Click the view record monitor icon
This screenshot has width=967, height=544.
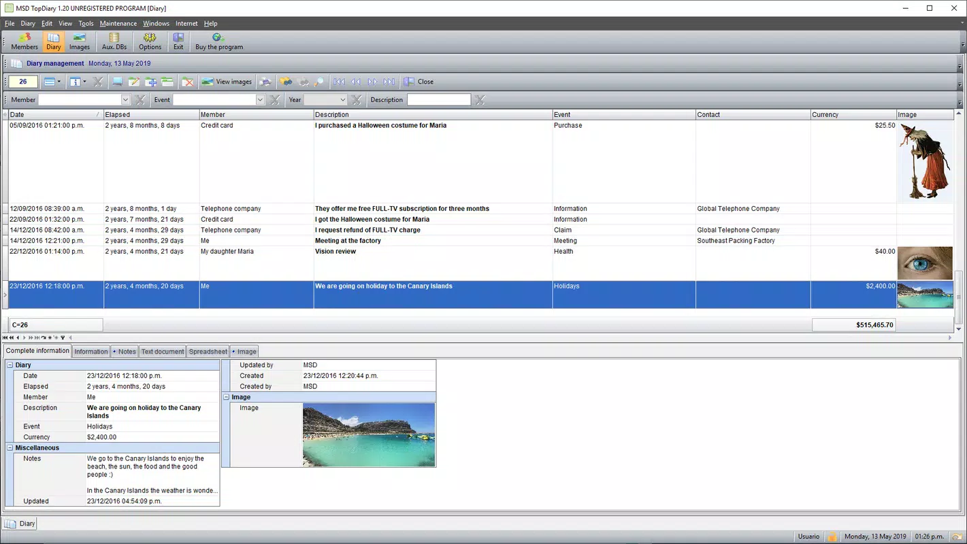[118, 82]
